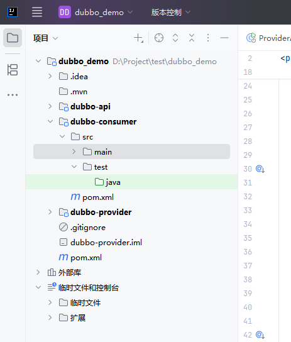This screenshot has width=291, height=342.
Task: Open project panel options kebab menu
Action: [x=208, y=38]
